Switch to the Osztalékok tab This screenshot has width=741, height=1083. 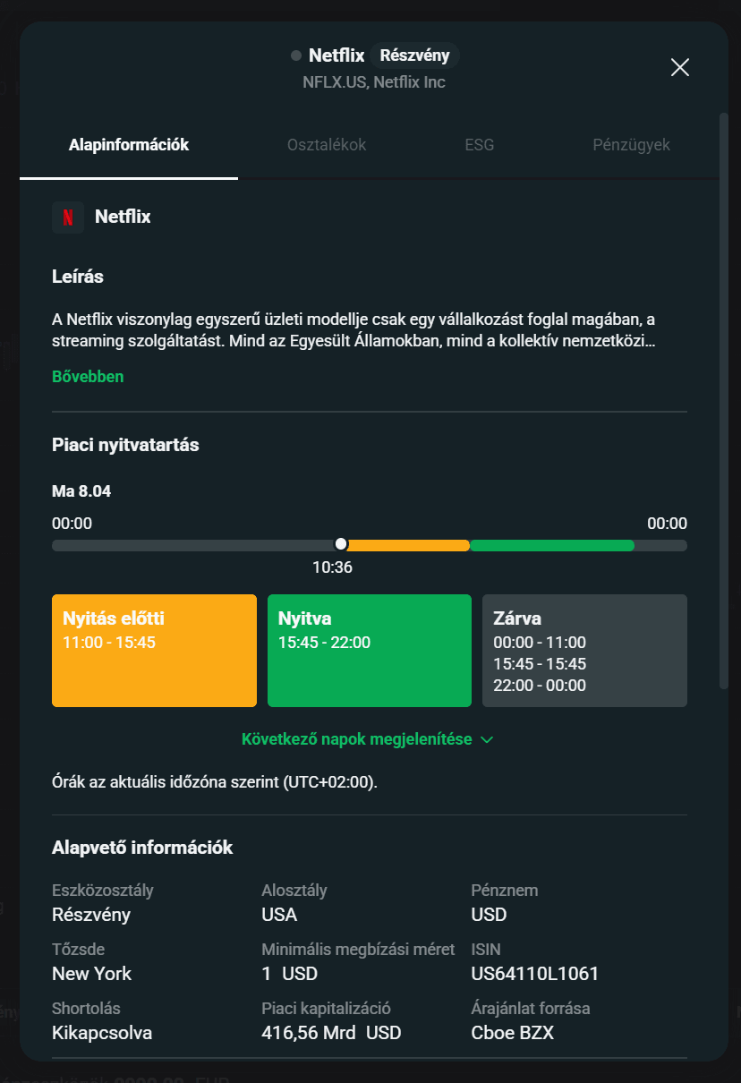pyautogui.click(x=326, y=144)
